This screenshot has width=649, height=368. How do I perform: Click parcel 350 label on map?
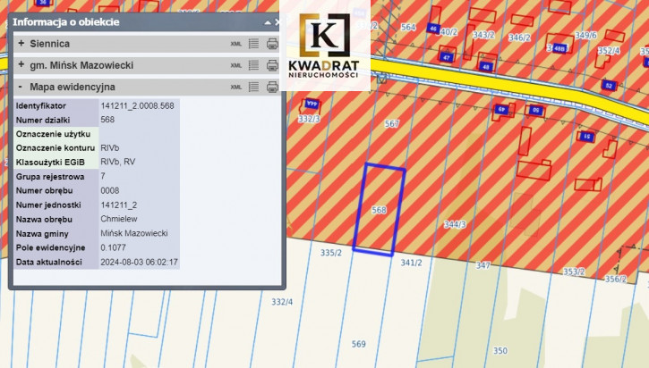tap(500, 351)
